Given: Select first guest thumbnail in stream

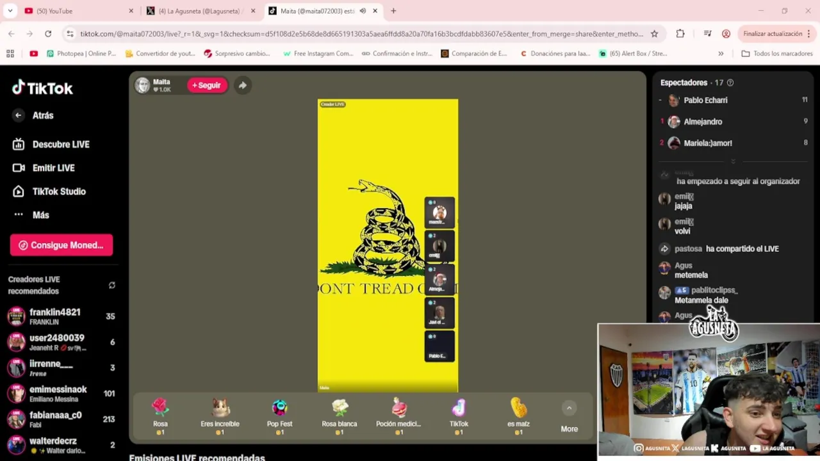Looking at the screenshot, I should pos(439,213).
